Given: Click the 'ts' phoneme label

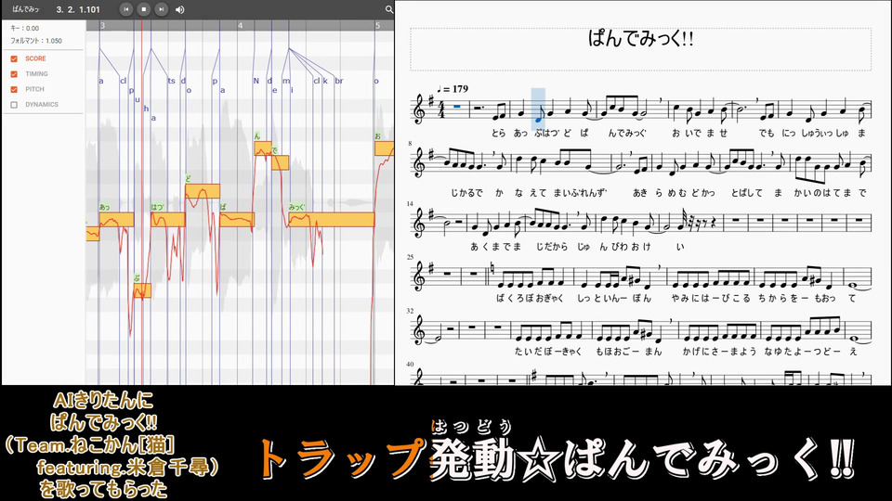Looking at the screenshot, I should 171,81.
